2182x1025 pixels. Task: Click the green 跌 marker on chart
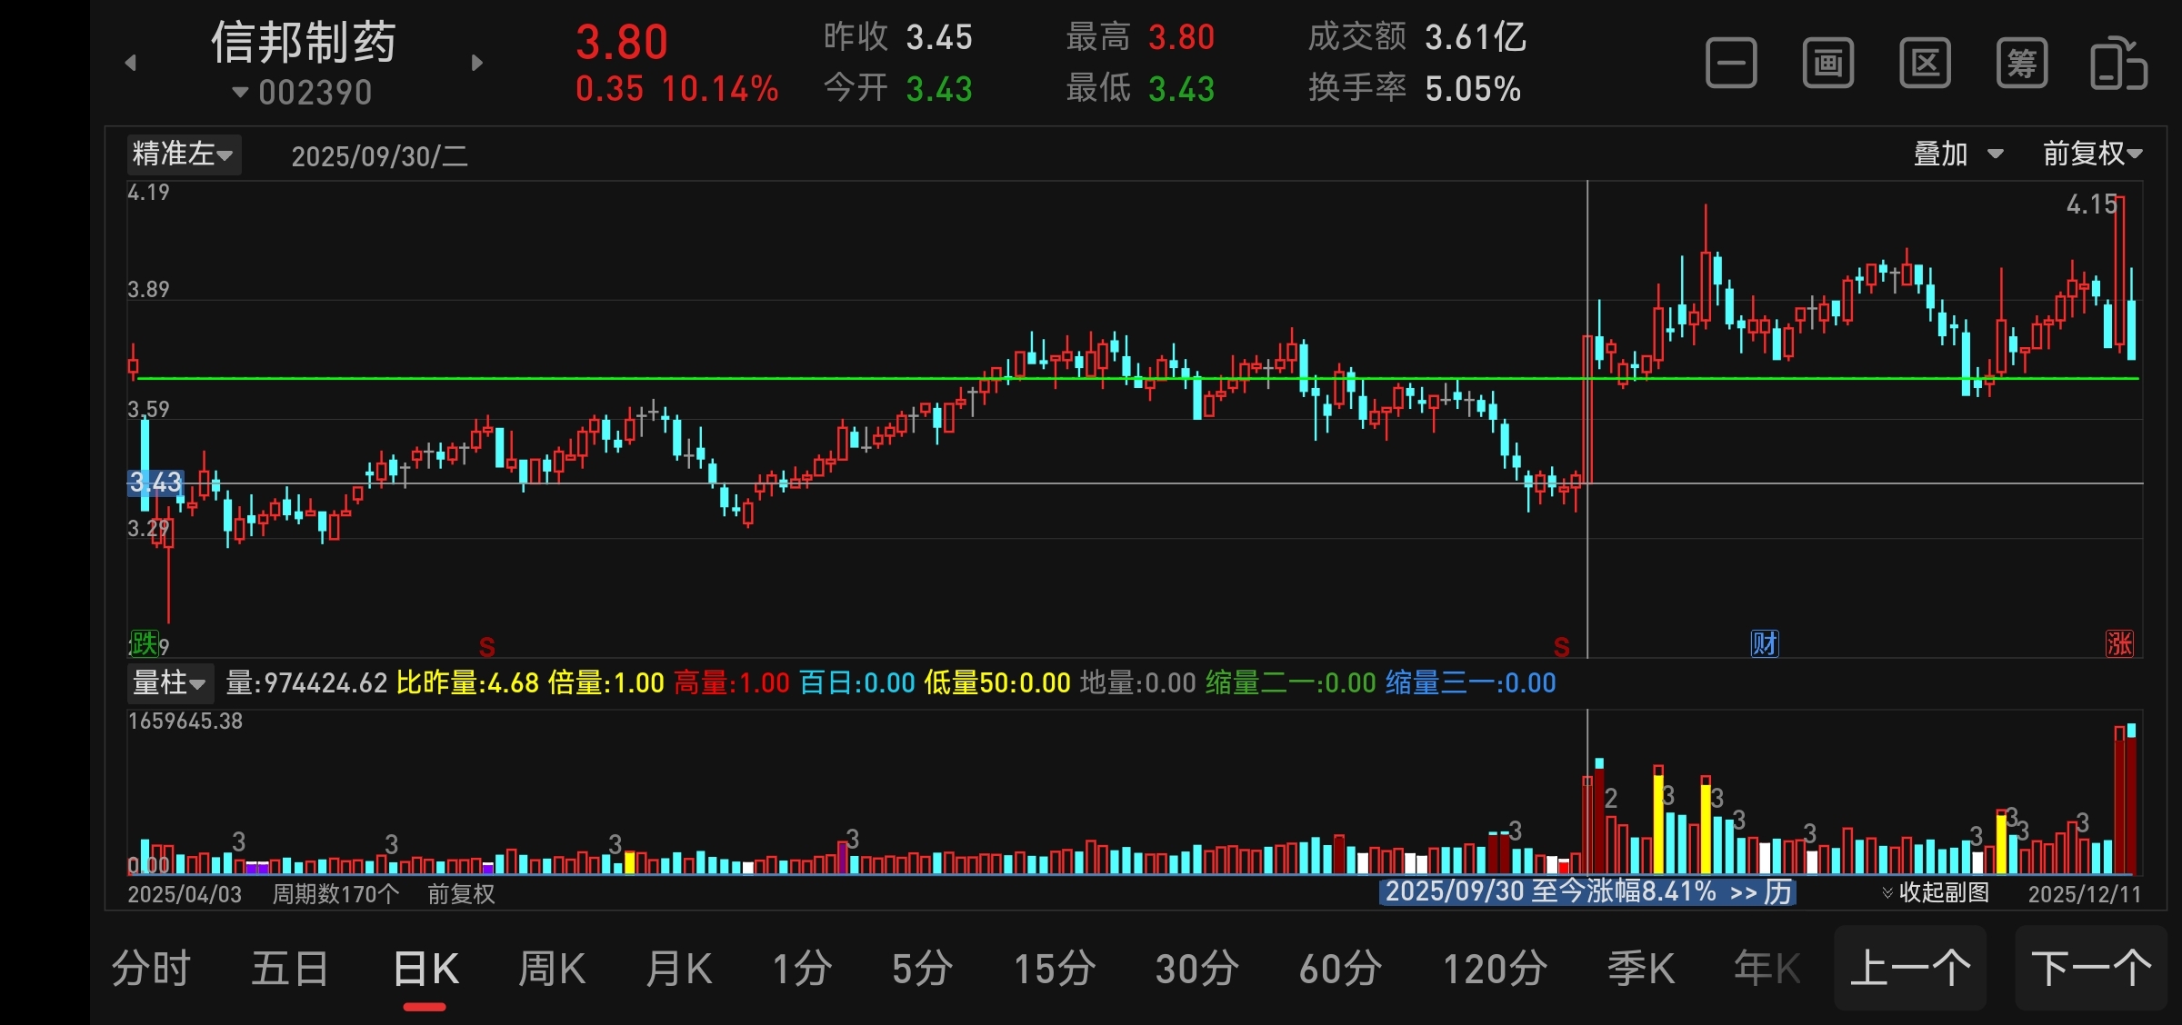pyautogui.click(x=144, y=643)
